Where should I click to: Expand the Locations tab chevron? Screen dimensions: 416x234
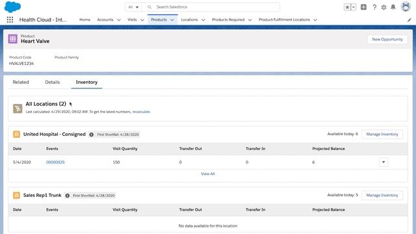point(203,20)
